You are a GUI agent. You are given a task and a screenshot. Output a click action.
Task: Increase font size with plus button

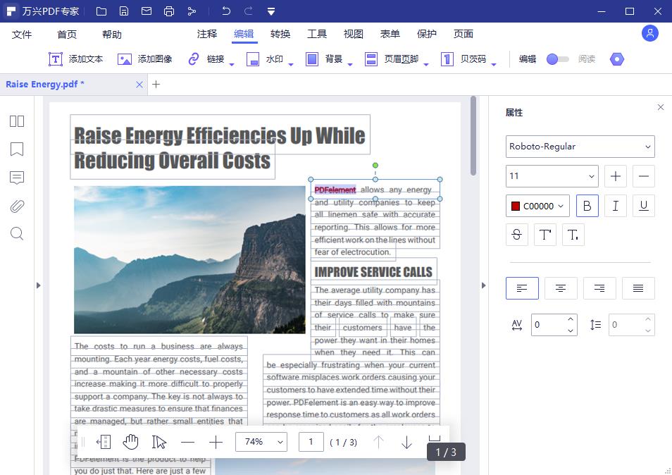click(x=616, y=176)
